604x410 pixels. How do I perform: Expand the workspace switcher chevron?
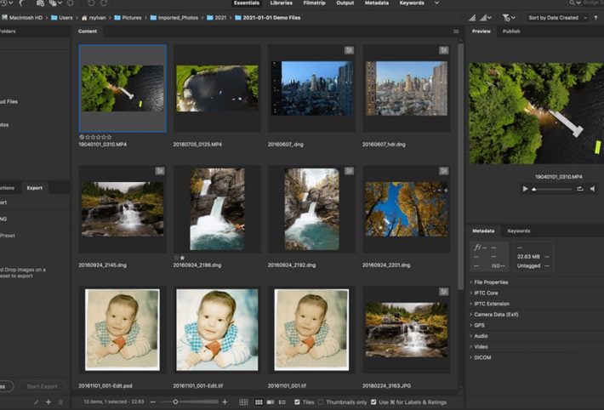[x=436, y=3]
